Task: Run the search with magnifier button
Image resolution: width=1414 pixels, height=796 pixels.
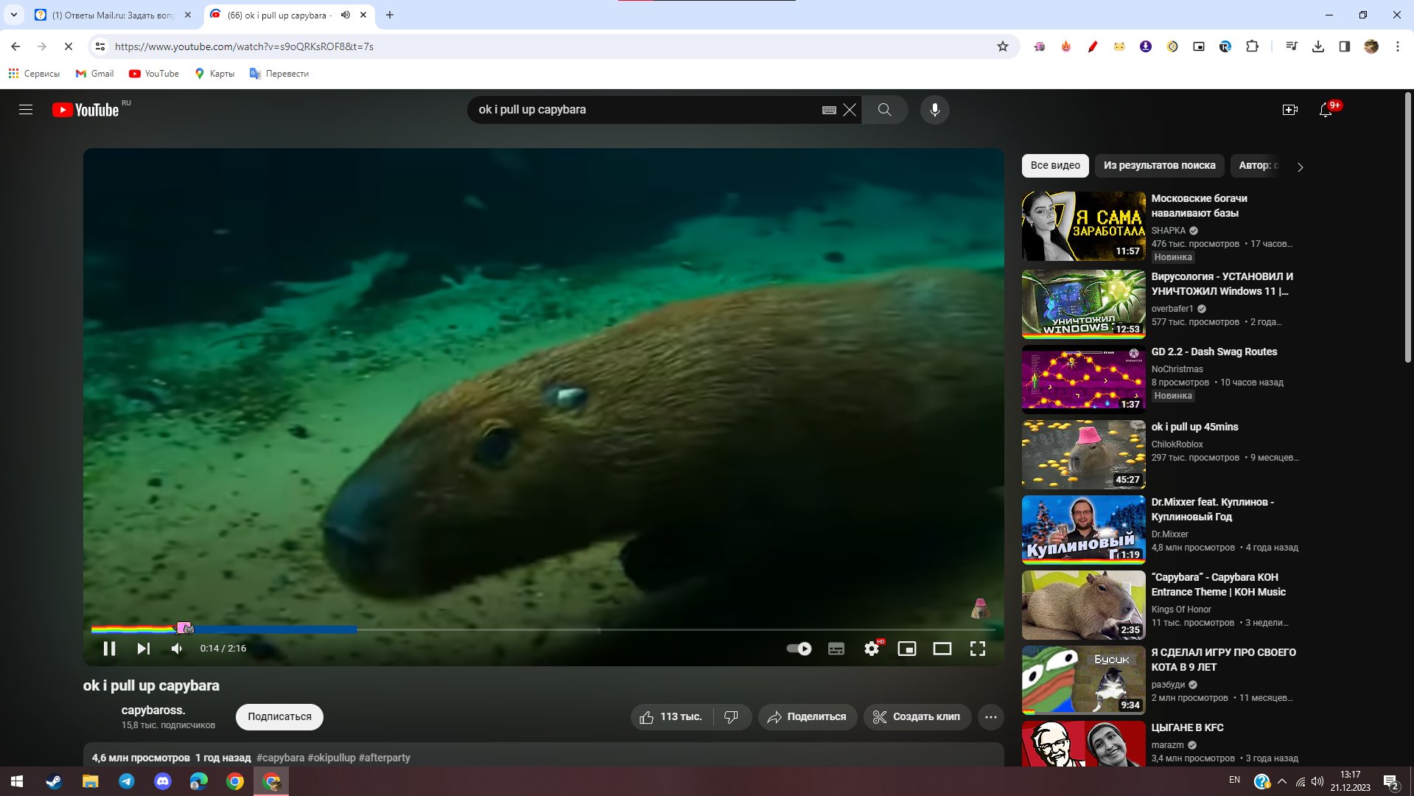Action: pos(885,110)
